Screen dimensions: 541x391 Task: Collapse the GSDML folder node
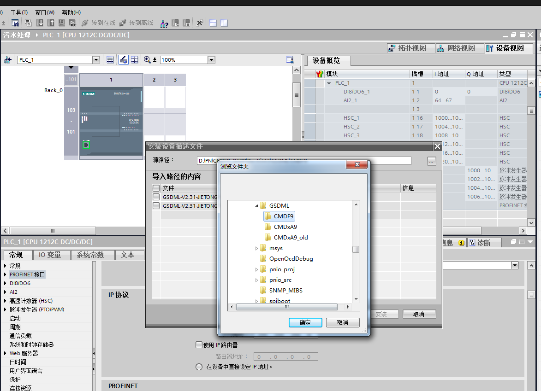coord(257,206)
